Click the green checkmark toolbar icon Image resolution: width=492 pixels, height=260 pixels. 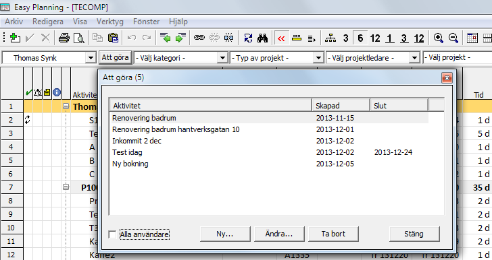tap(30, 38)
